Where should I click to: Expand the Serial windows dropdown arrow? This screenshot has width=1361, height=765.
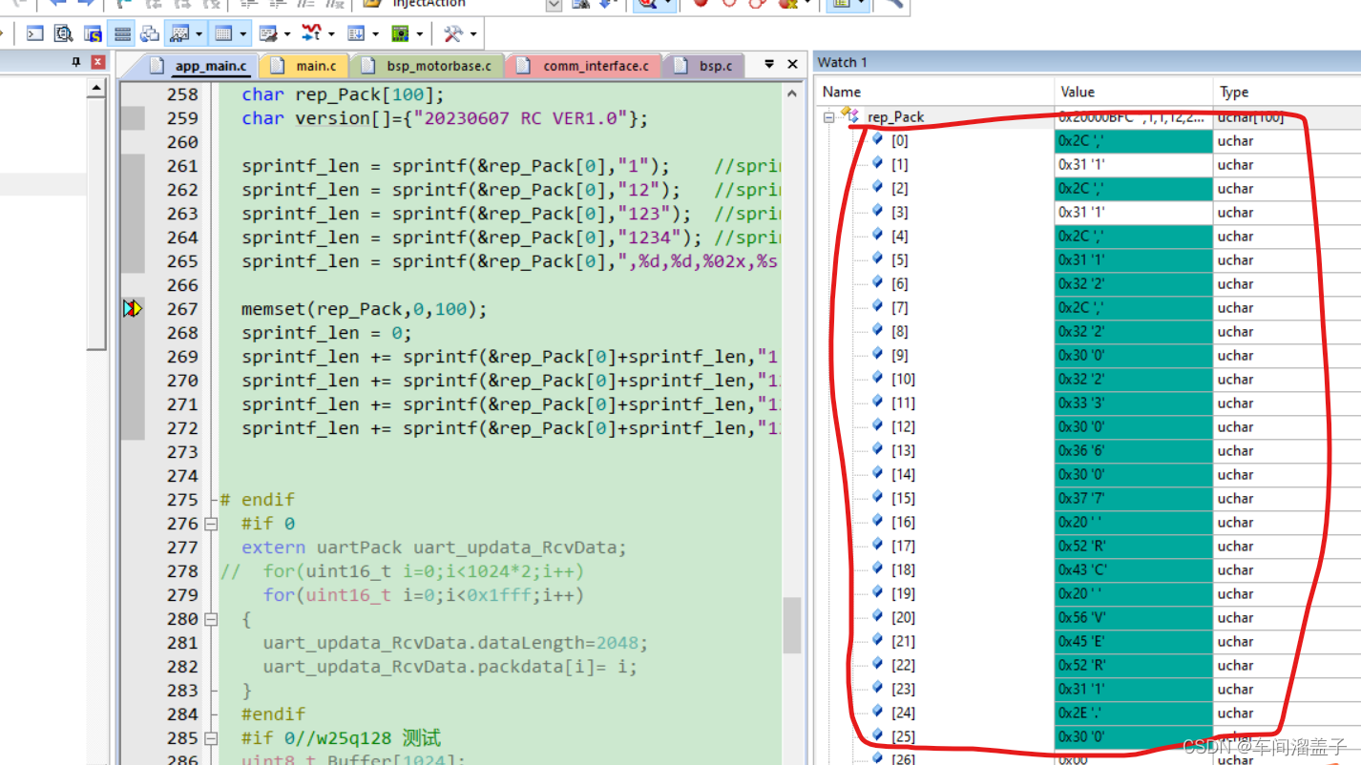[287, 33]
